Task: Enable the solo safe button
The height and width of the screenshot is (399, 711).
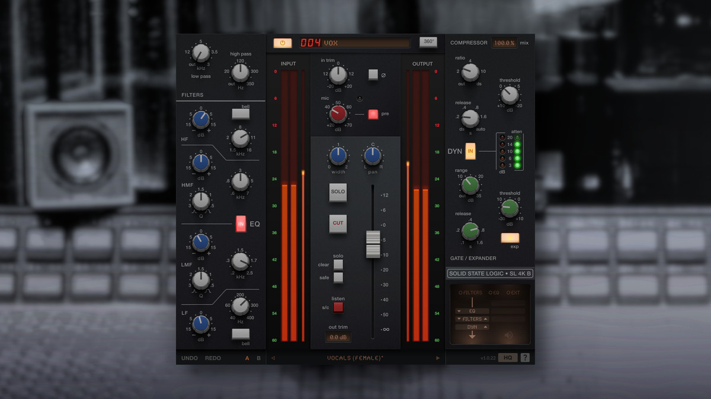Action: [x=338, y=277]
